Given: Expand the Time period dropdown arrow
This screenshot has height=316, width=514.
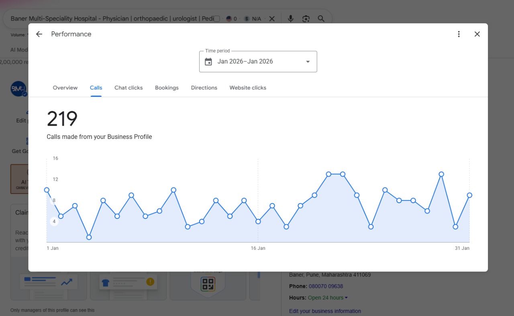Looking at the screenshot, I should 308,61.
